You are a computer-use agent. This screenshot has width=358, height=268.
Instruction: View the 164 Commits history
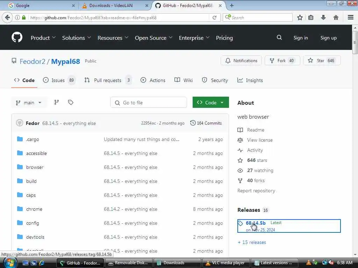point(206,123)
